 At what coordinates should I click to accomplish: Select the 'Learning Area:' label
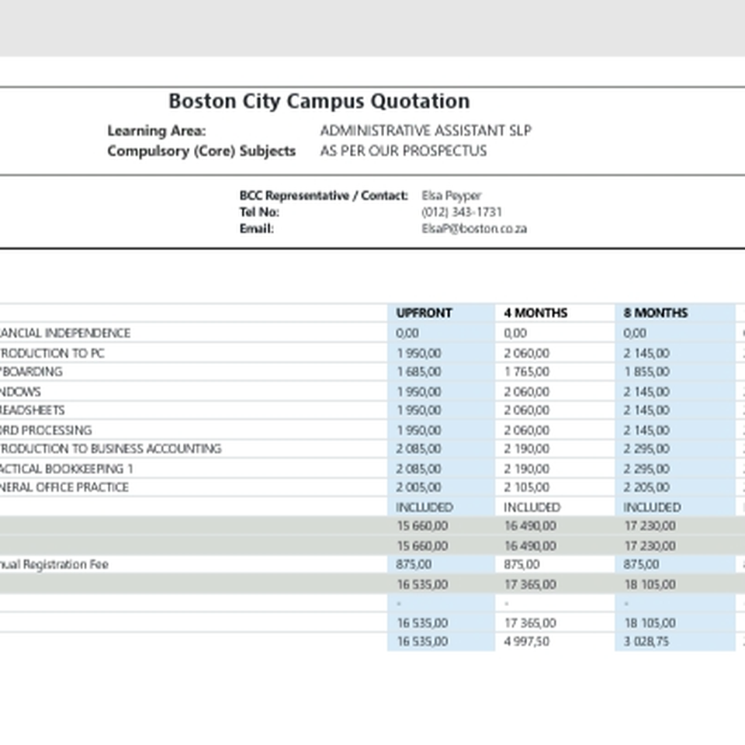point(156,130)
